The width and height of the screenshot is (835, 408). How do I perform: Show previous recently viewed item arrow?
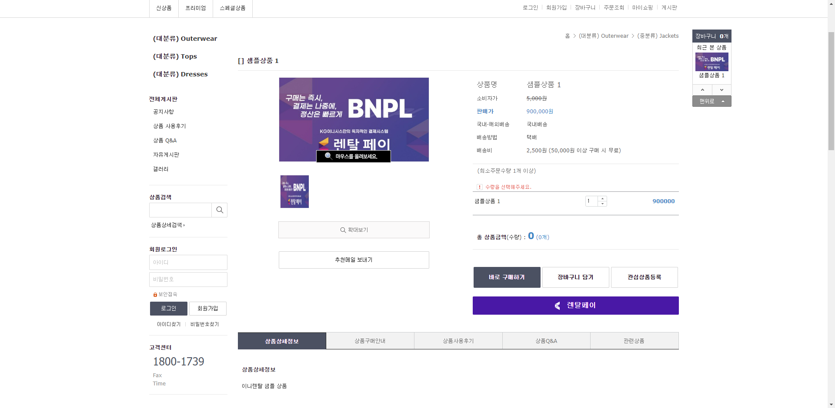[x=702, y=90]
